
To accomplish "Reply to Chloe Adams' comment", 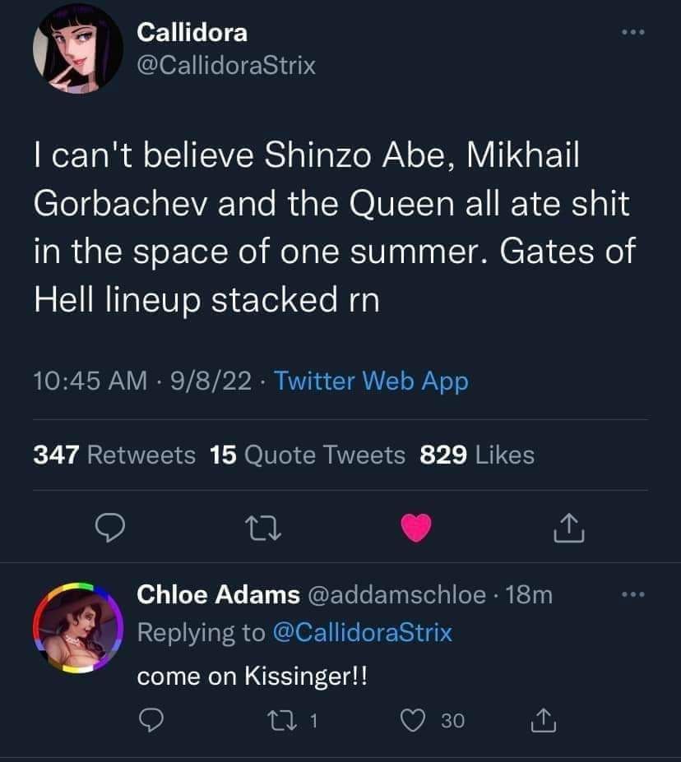I will tap(149, 721).
